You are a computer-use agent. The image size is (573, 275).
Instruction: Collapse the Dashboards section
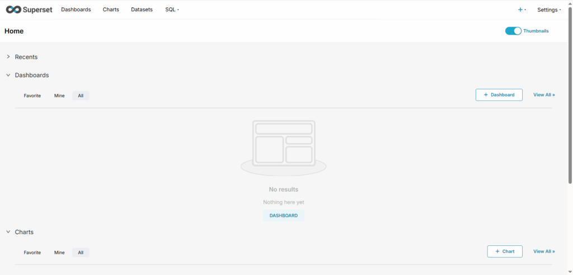pyautogui.click(x=8, y=75)
